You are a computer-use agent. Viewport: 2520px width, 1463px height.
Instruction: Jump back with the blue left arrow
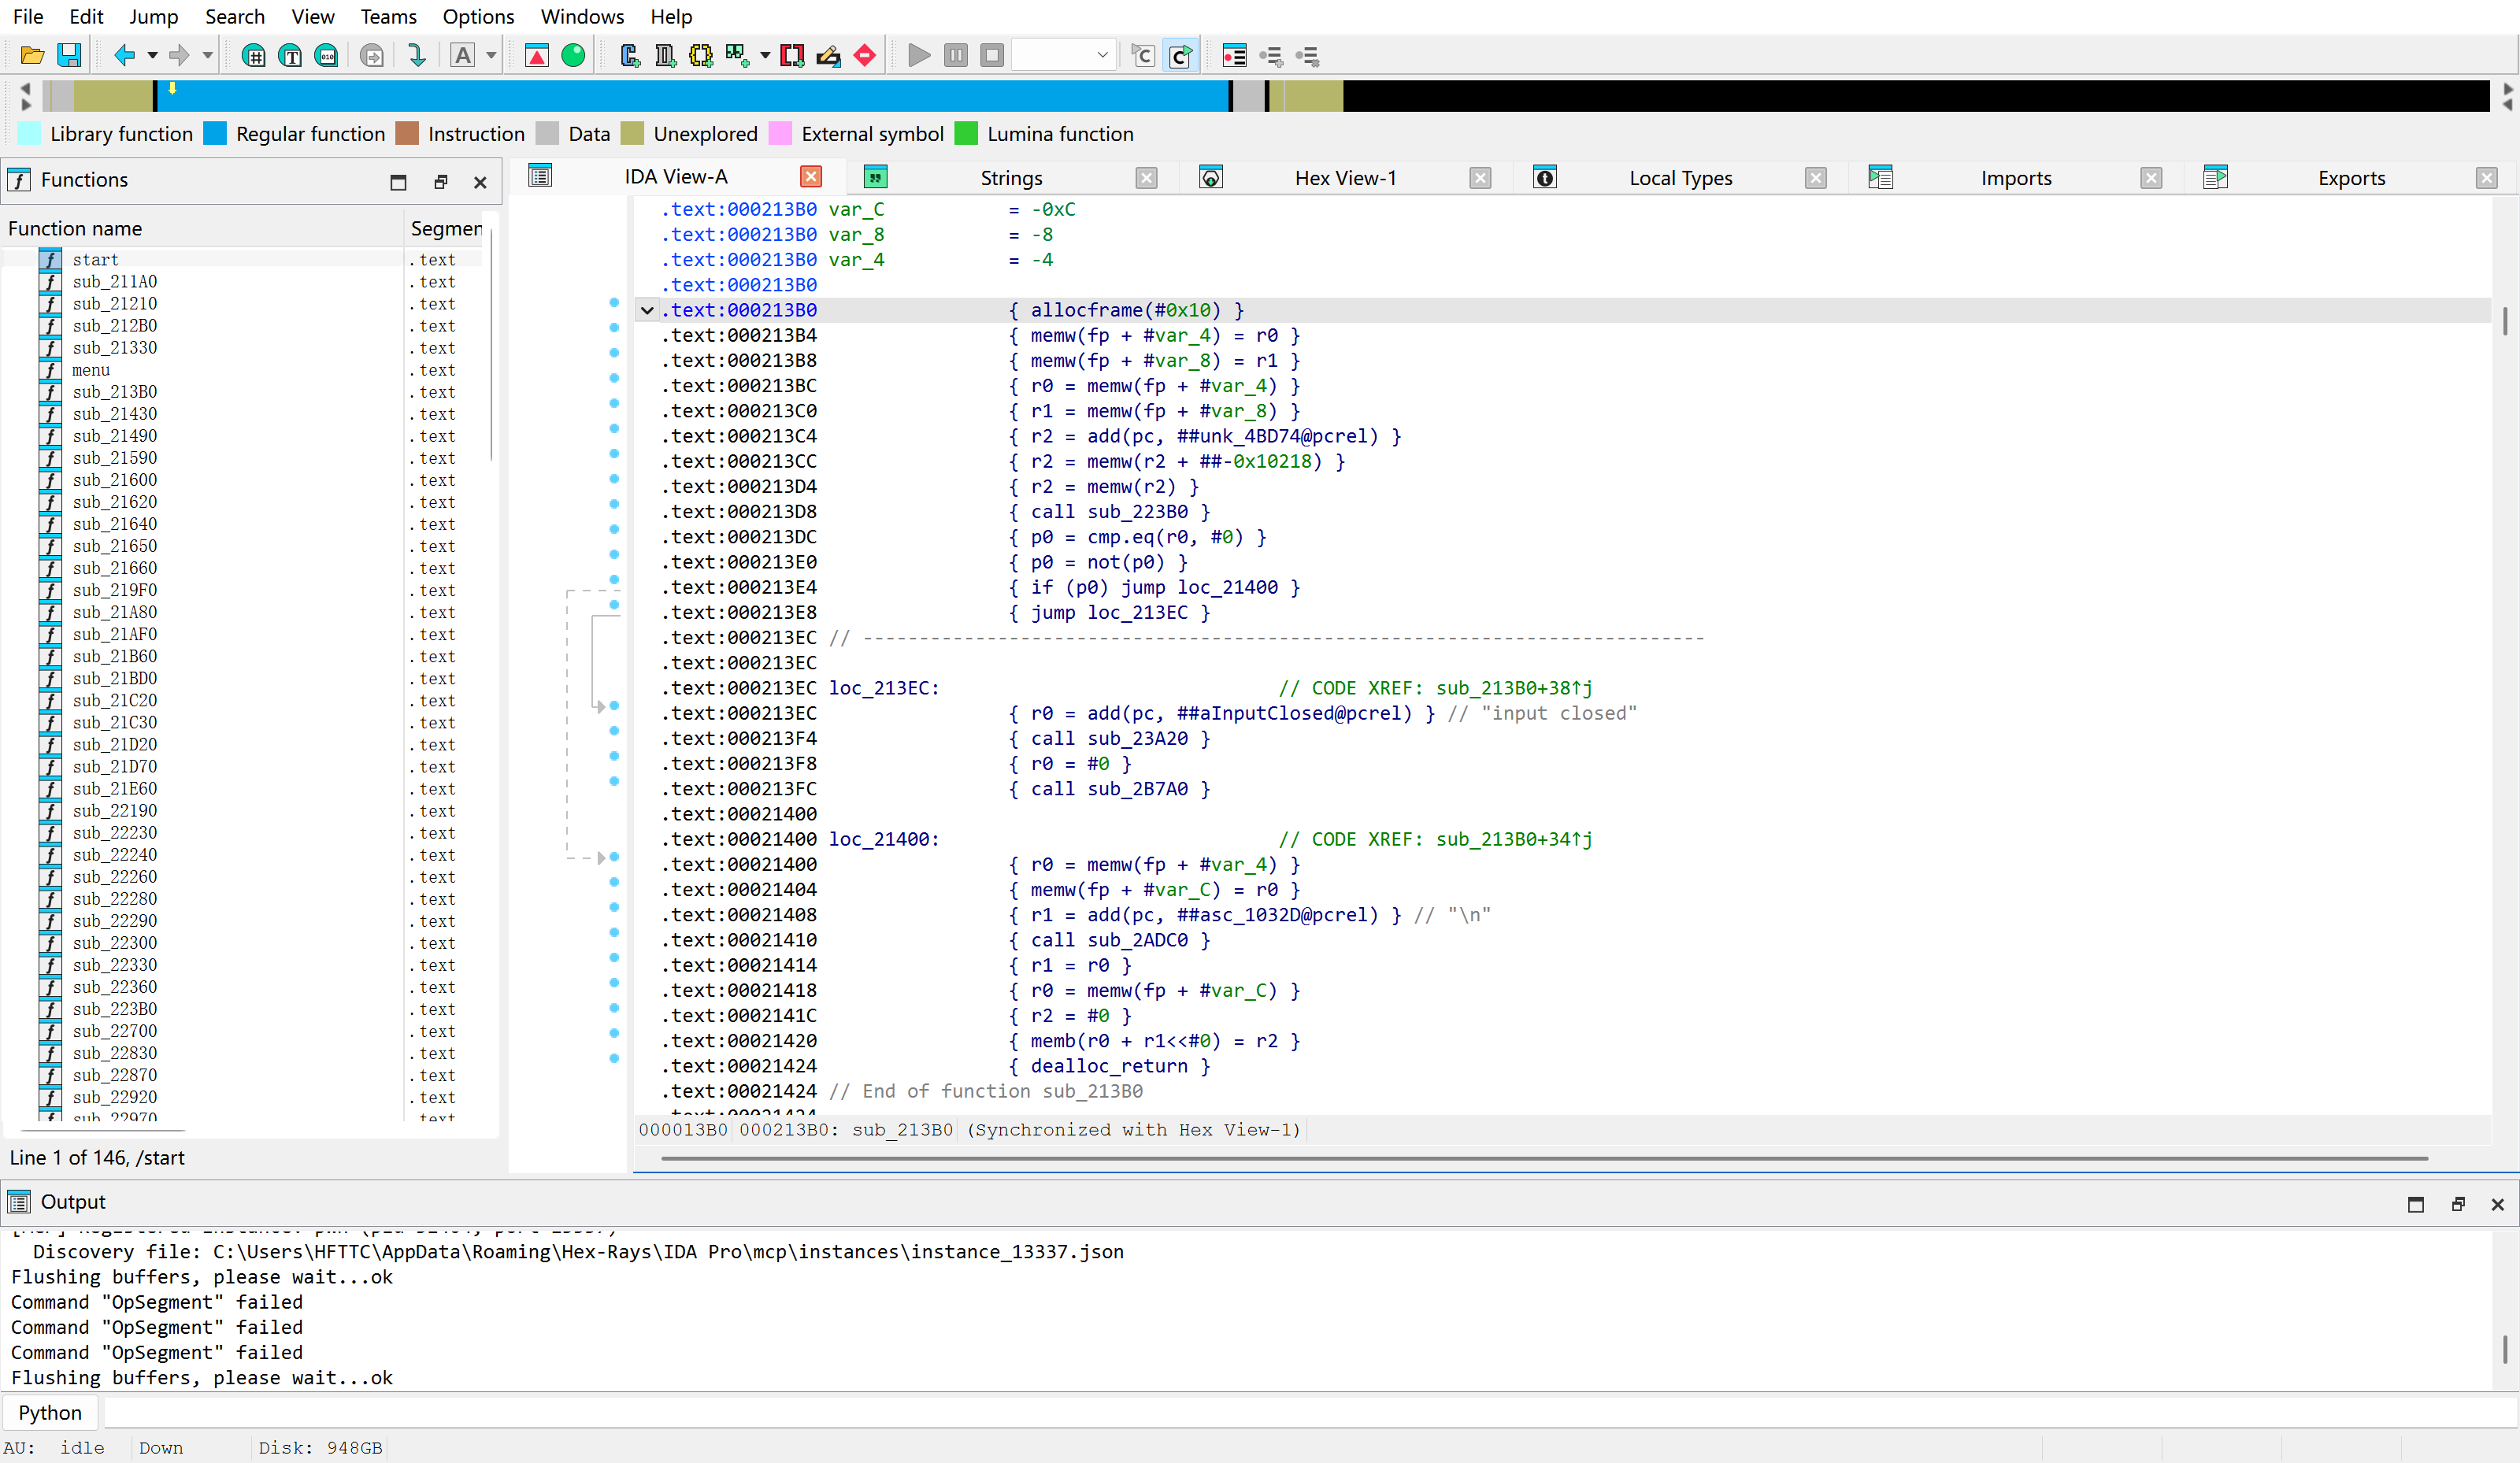click(124, 56)
